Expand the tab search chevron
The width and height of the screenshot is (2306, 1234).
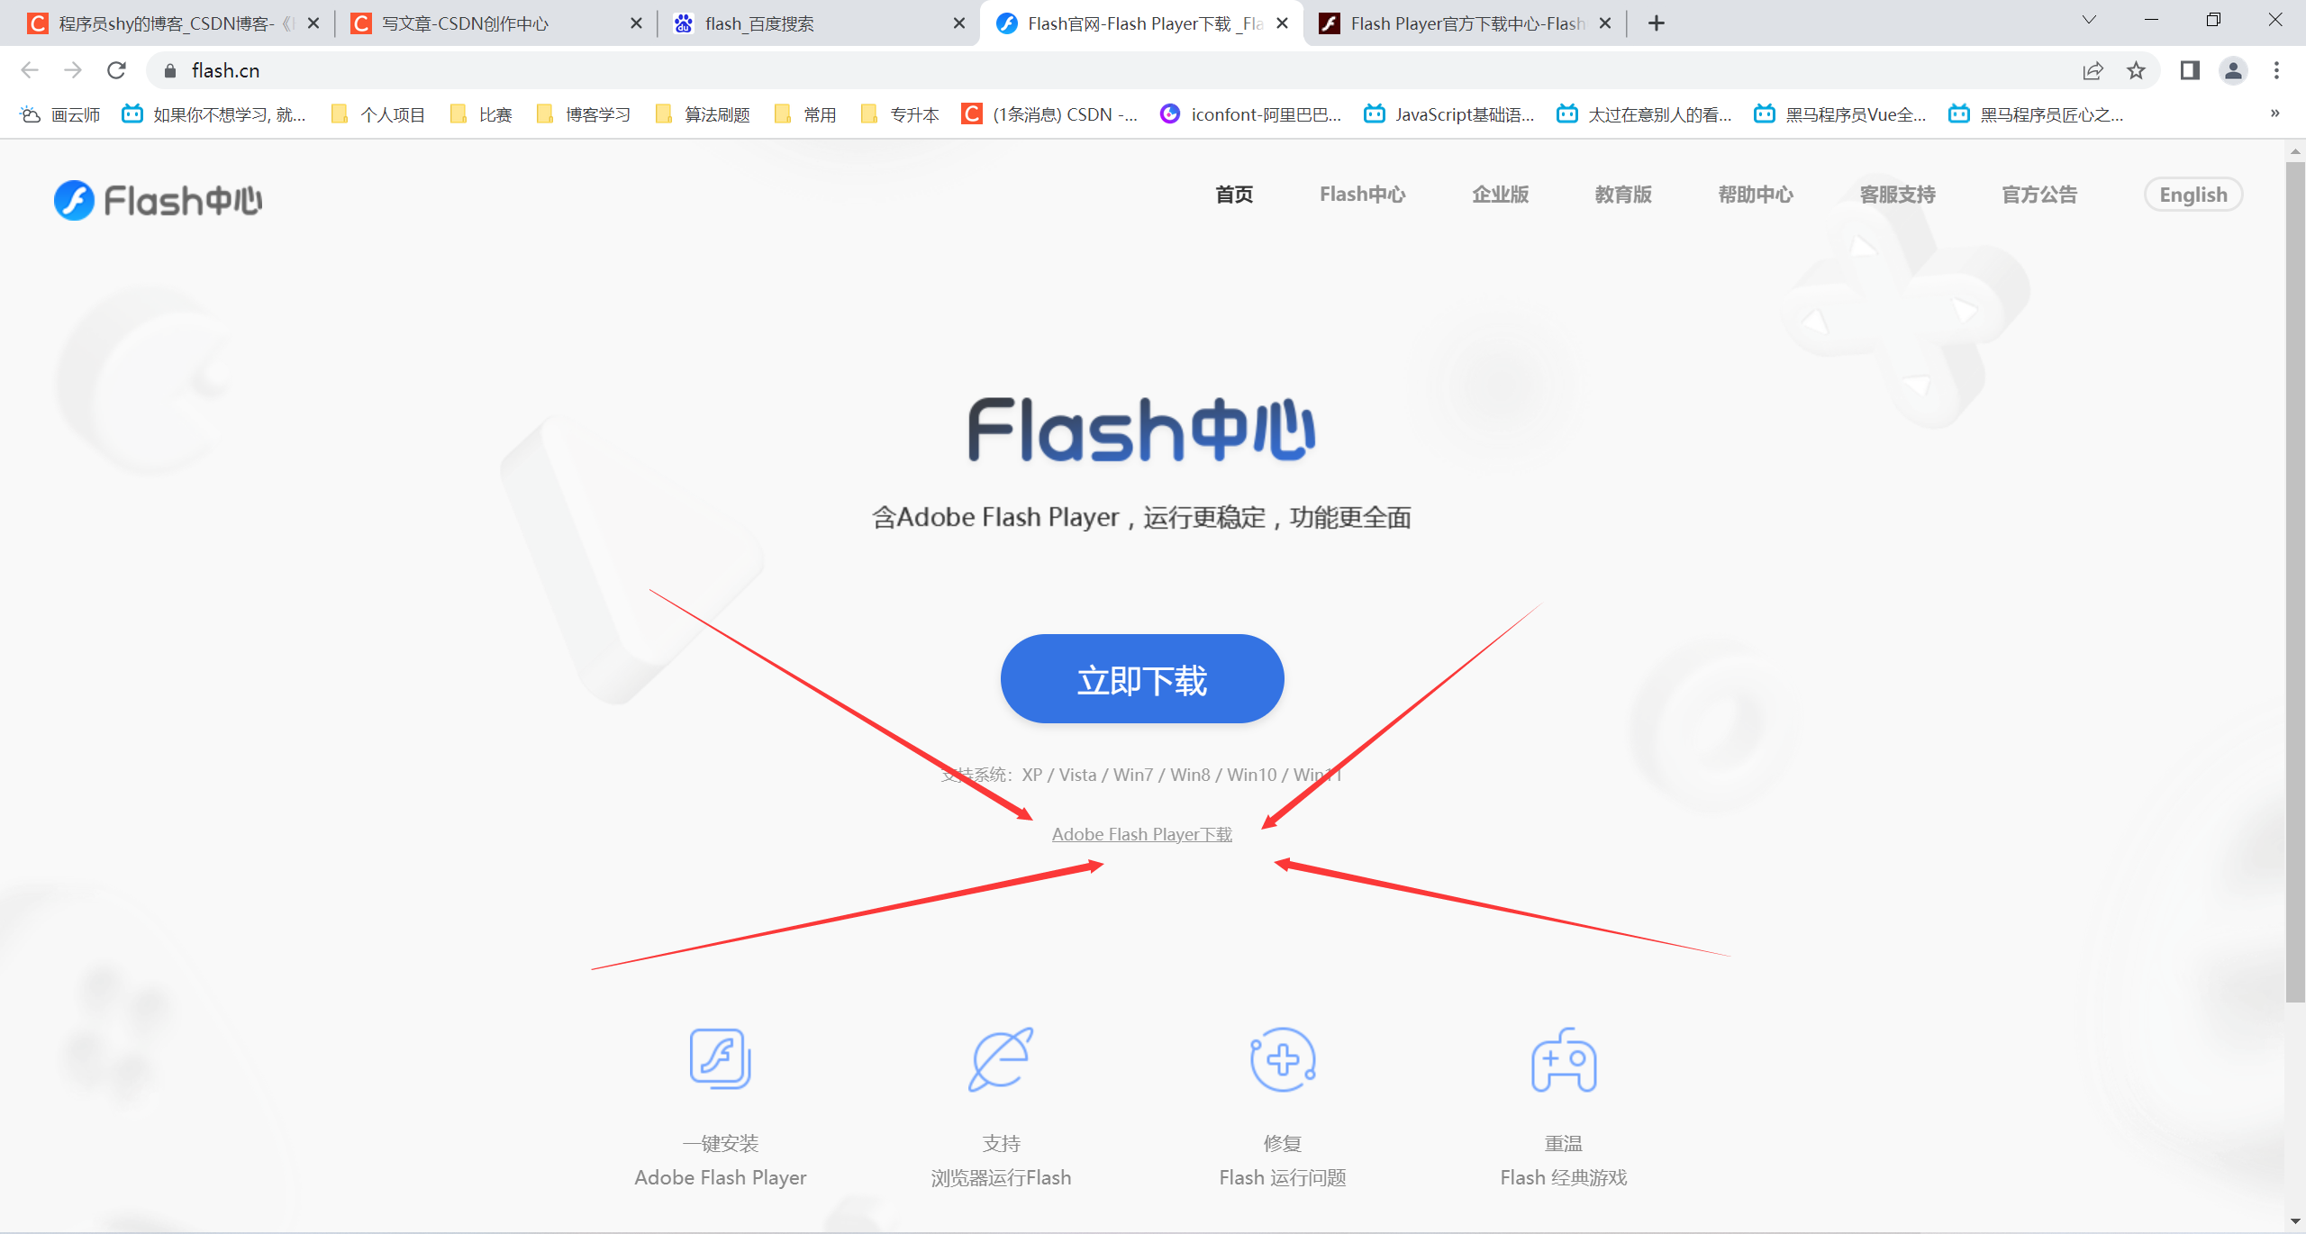click(x=2089, y=21)
